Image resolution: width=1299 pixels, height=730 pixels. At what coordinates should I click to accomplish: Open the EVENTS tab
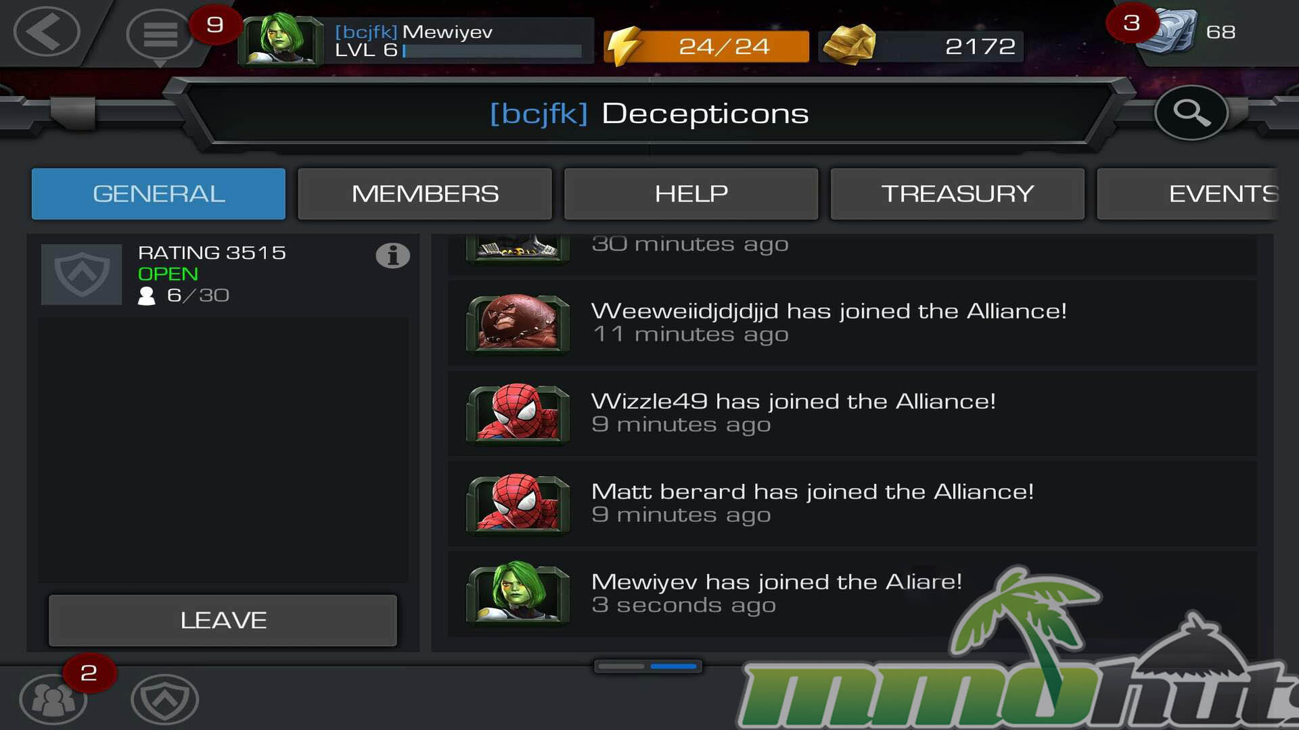[1187, 194]
